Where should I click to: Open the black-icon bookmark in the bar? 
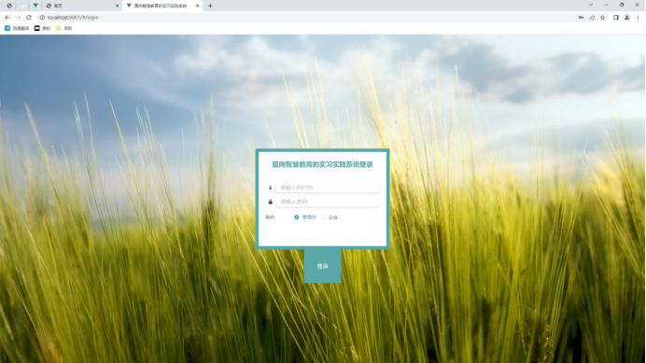tap(42, 28)
